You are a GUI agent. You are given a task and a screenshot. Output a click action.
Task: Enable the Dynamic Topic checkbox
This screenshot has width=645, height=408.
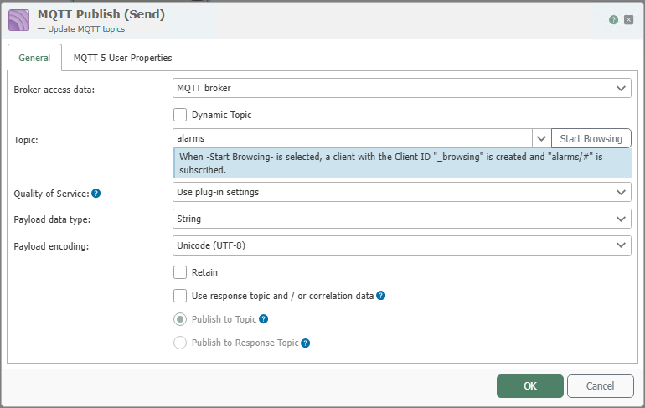click(x=180, y=115)
